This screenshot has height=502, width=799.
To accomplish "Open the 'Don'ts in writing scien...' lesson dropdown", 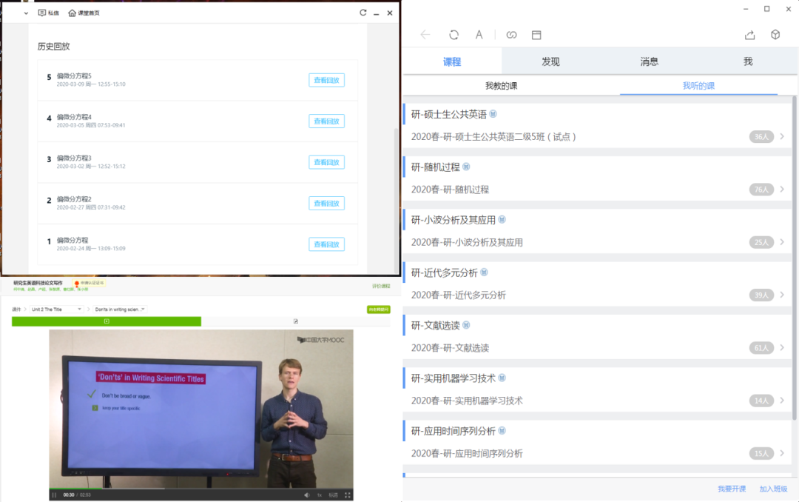I will point(120,309).
